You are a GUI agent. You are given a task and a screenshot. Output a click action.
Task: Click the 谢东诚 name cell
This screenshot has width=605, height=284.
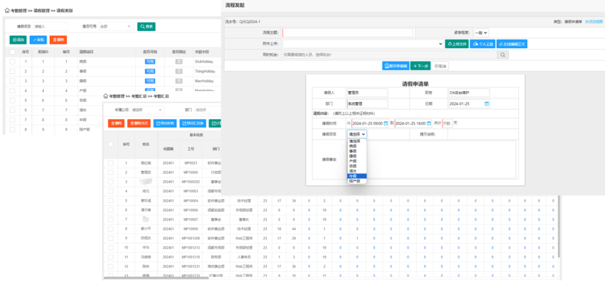click(146, 201)
